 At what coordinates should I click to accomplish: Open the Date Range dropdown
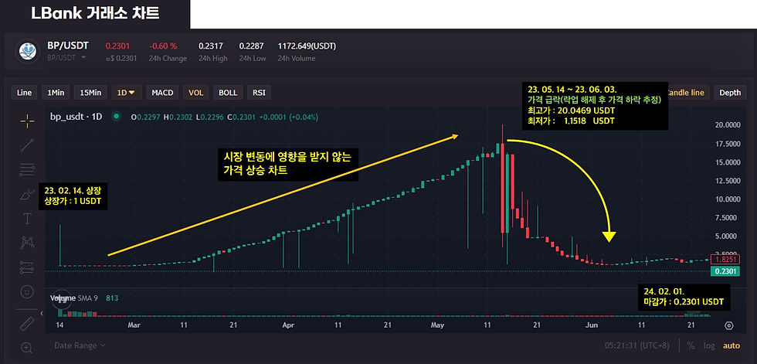pos(80,345)
